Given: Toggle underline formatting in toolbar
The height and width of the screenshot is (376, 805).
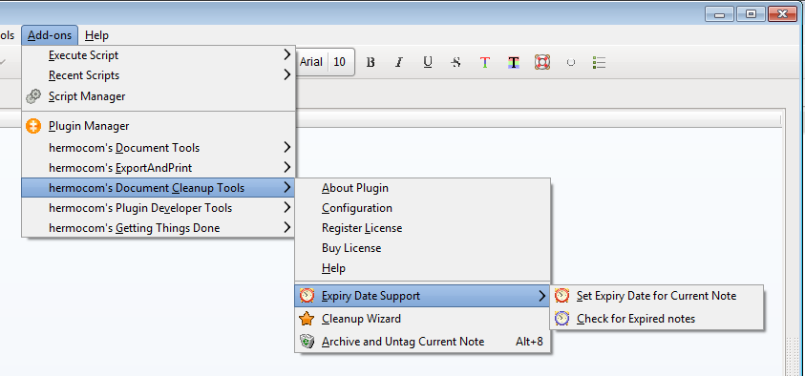Looking at the screenshot, I should click(x=428, y=63).
